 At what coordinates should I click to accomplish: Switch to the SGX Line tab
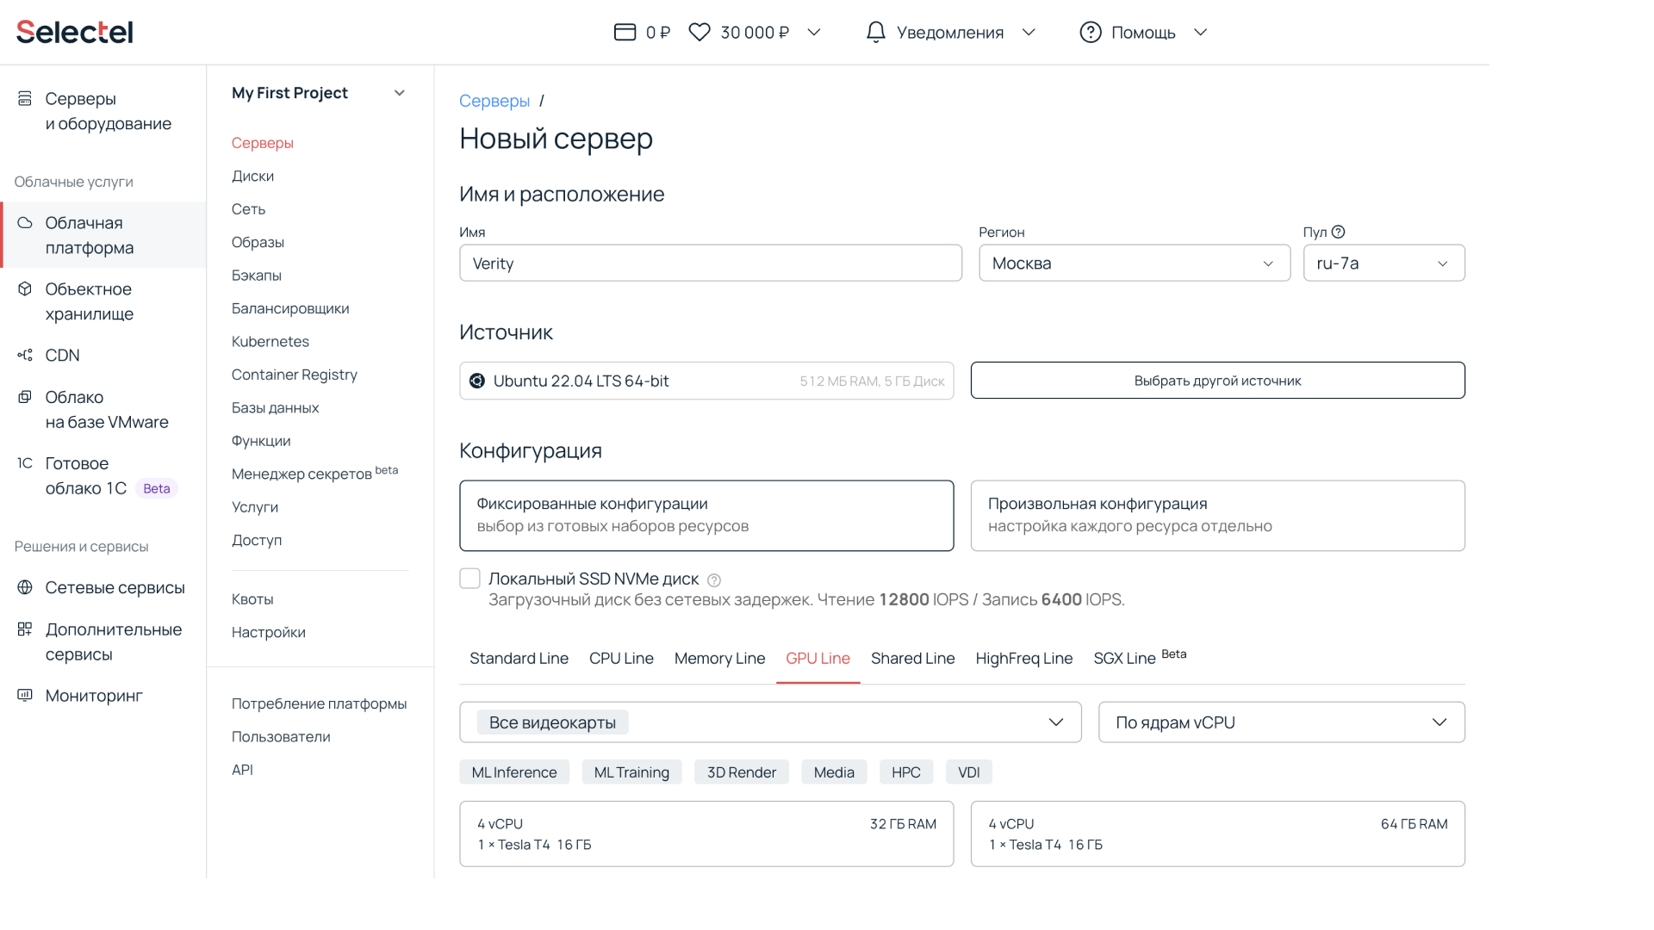click(x=1139, y=658)
